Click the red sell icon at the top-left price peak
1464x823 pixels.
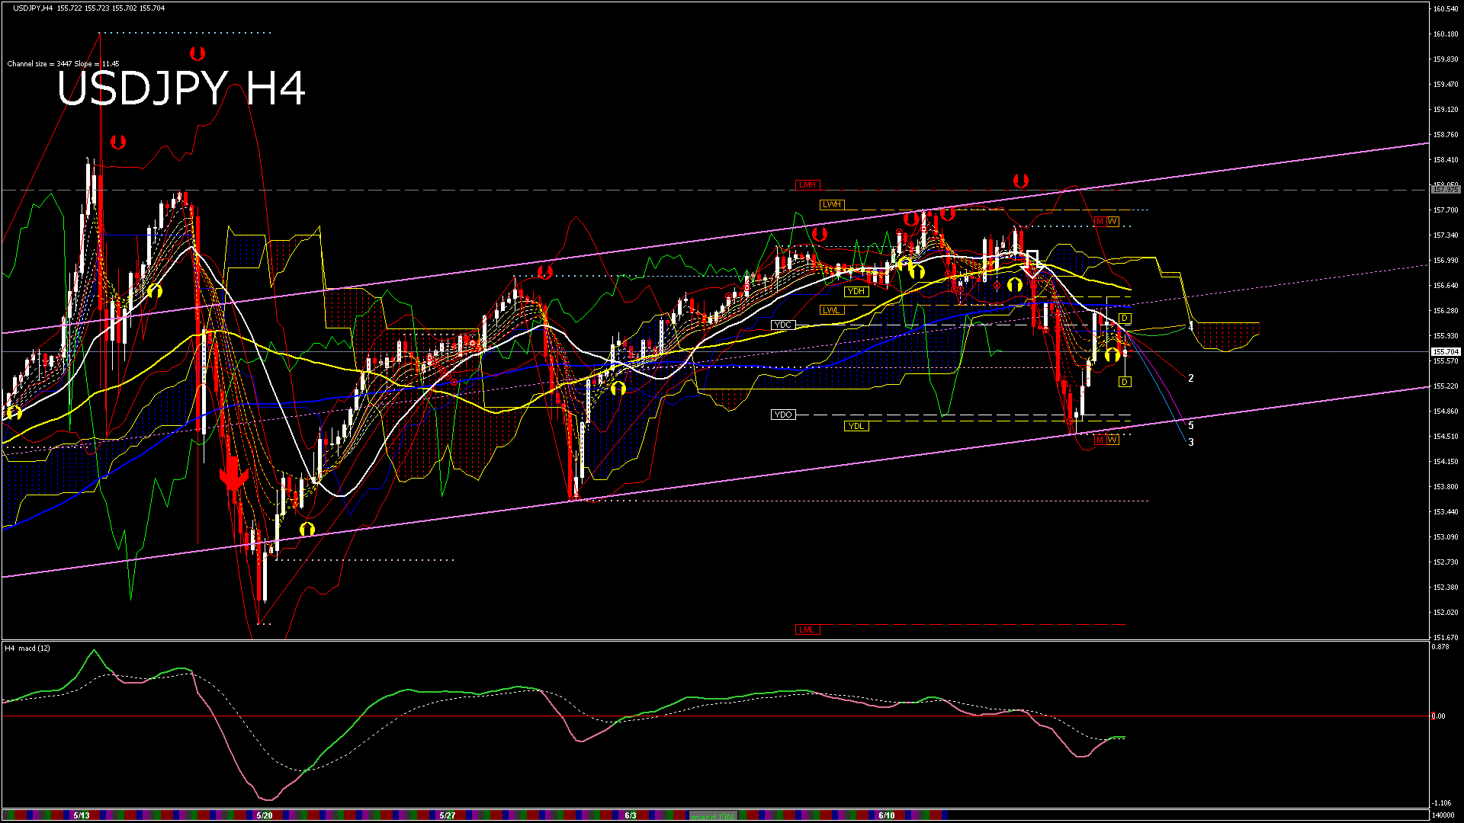(x=119, y=140)
